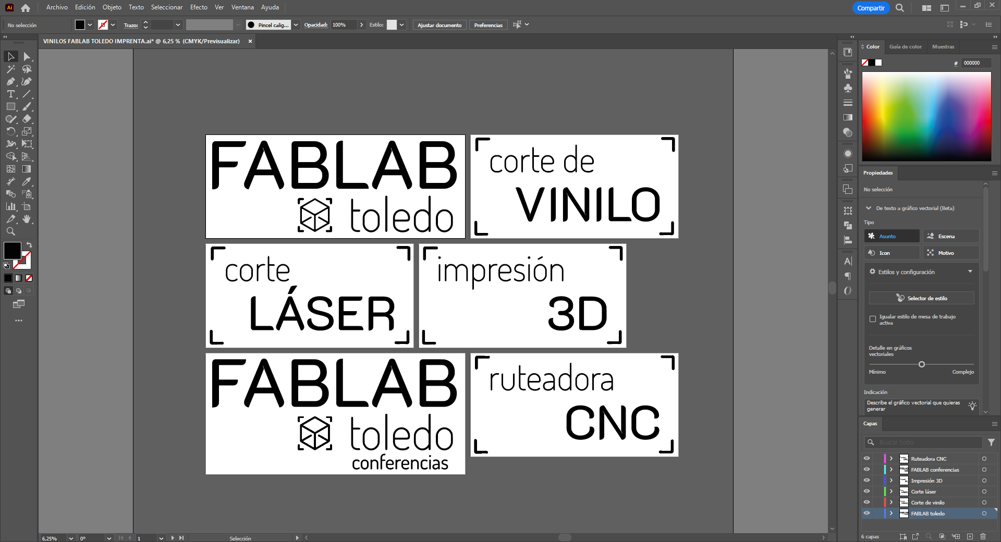Choose the Type tool
This screenshot has width=1001, height=542.
[11, 94]
